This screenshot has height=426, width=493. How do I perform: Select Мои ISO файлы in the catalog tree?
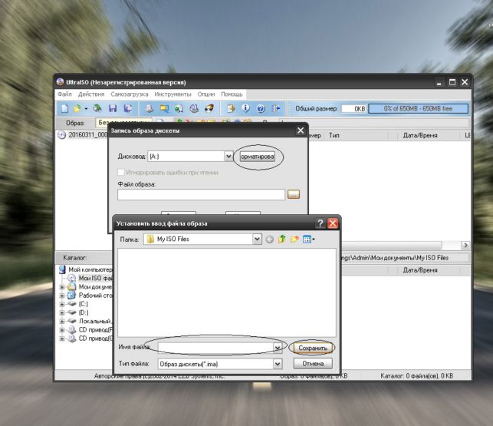tap(95, 279)
